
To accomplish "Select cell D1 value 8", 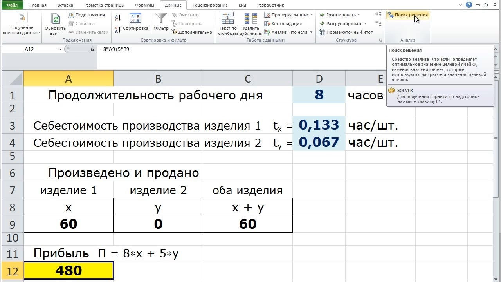I will (x=319, y=95).
